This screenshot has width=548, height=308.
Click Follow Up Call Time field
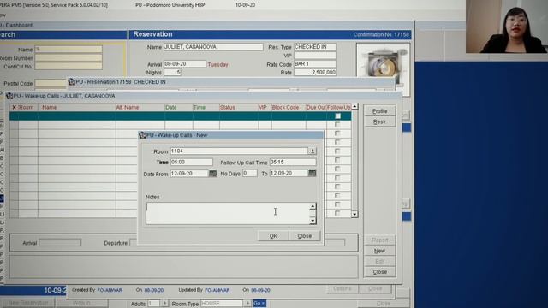(x=293, y=162)
